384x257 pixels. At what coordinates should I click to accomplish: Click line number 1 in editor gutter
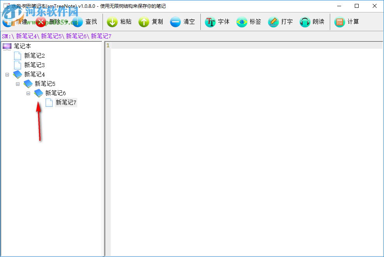[108, 46]
